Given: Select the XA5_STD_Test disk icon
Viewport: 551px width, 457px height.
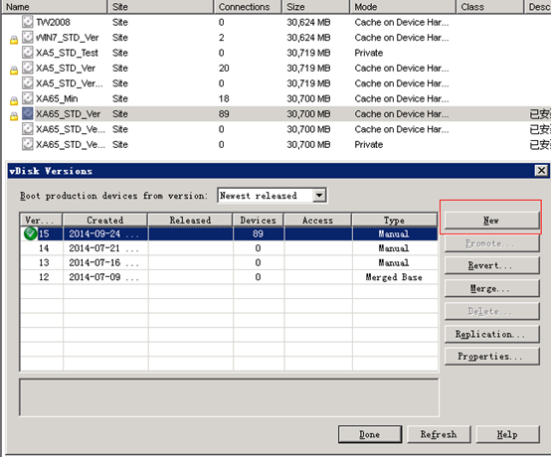Looking at the screenshot, I should point(28,53).
